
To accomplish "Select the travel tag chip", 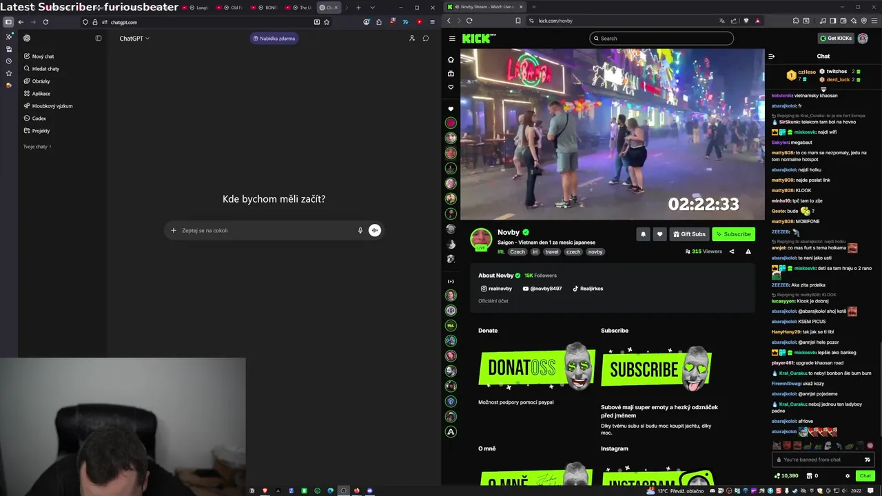I will (x=552, y=252).
